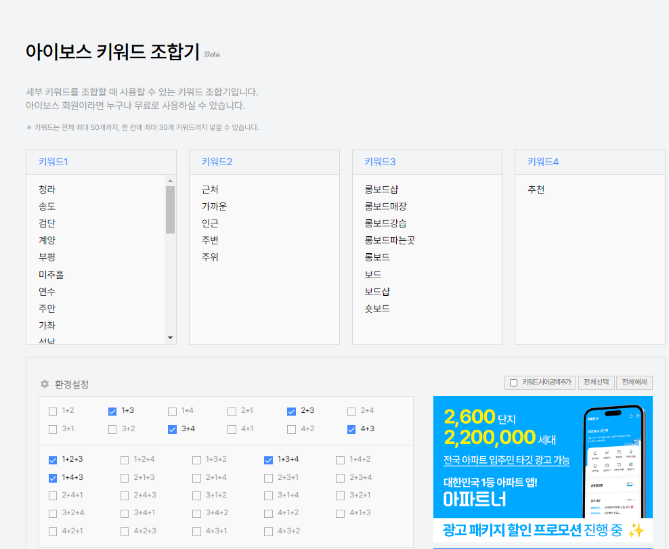Tick the 4+2+3 checkbox

click(x=125, y=531)
